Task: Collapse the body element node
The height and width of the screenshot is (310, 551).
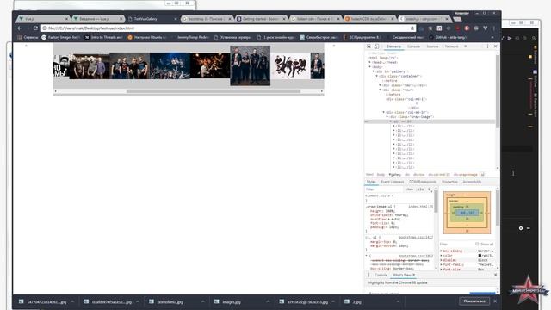Action: (x=369, y=67)
